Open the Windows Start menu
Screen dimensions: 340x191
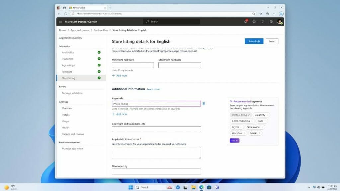[130, 187]
